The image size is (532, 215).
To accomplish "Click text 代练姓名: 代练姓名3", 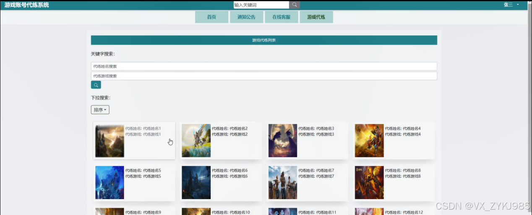I will click(316, 128).
